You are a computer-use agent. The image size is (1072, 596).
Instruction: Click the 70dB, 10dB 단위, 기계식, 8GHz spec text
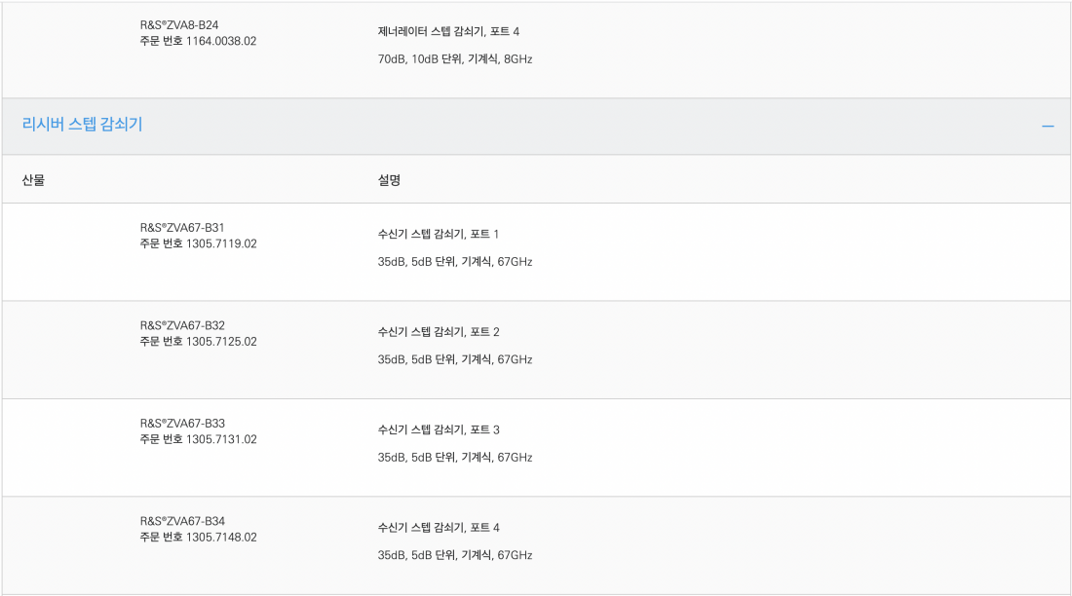tap(455, 59)
